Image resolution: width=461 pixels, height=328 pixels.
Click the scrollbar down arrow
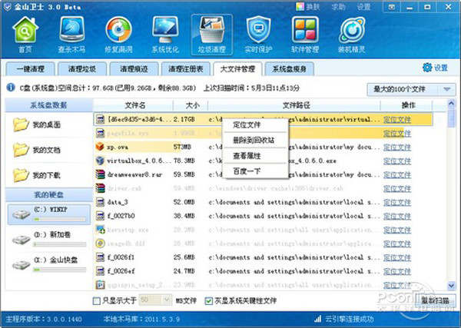451,285
